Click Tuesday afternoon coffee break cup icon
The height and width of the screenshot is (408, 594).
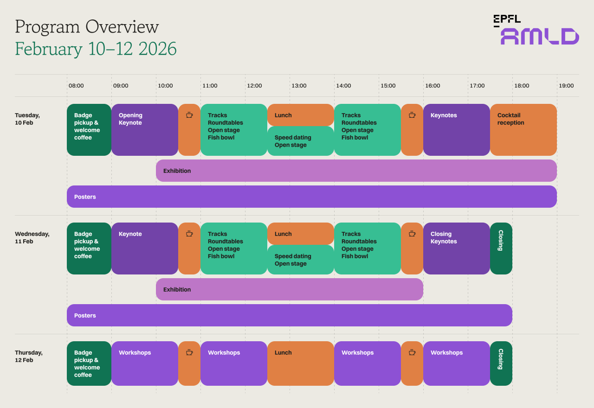[412, 115]
